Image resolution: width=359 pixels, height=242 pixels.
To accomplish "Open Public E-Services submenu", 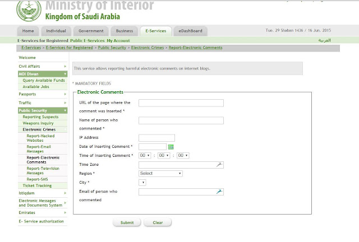I will point(88,40).
